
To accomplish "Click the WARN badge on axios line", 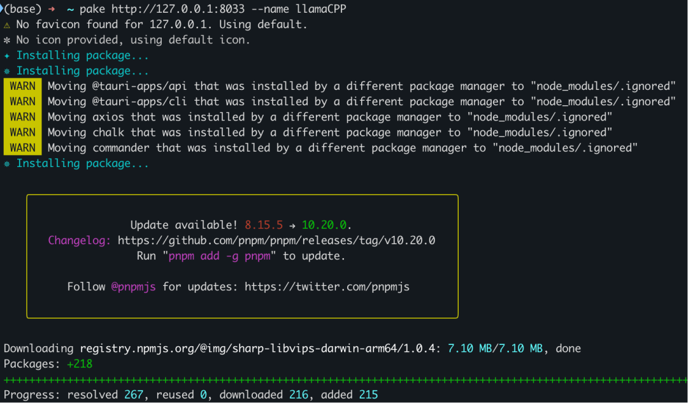I will coord(22,117).
